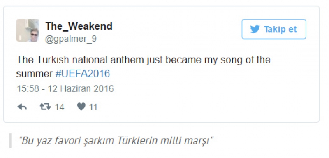Like the tweet with heart icon

pyautogui.click(x=81, y=107)
